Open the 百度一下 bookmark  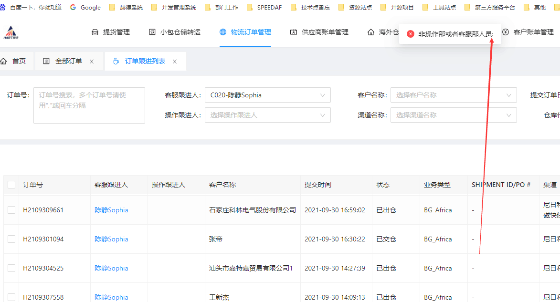click(32, 7)
